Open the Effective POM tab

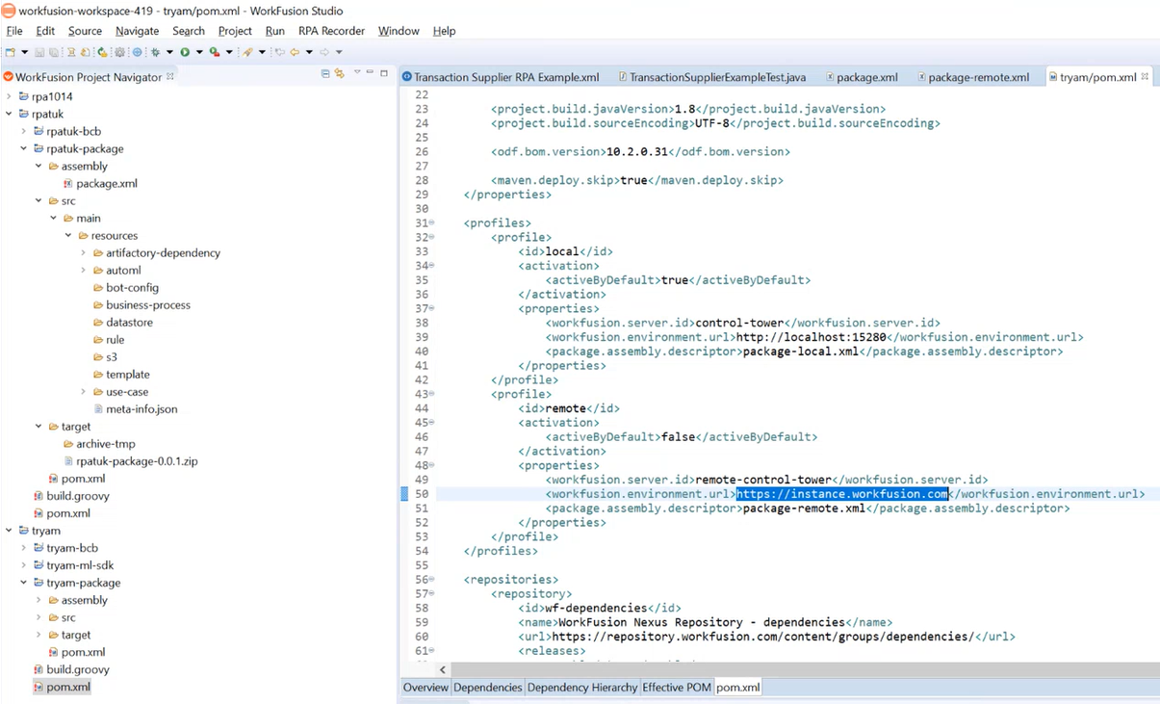tap(677, 688)
